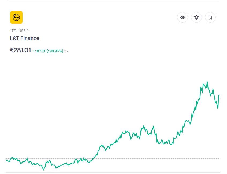This screenshot has height=174, width=227.
Task: Select the 5Y time period label
Action: click(66, 51)
